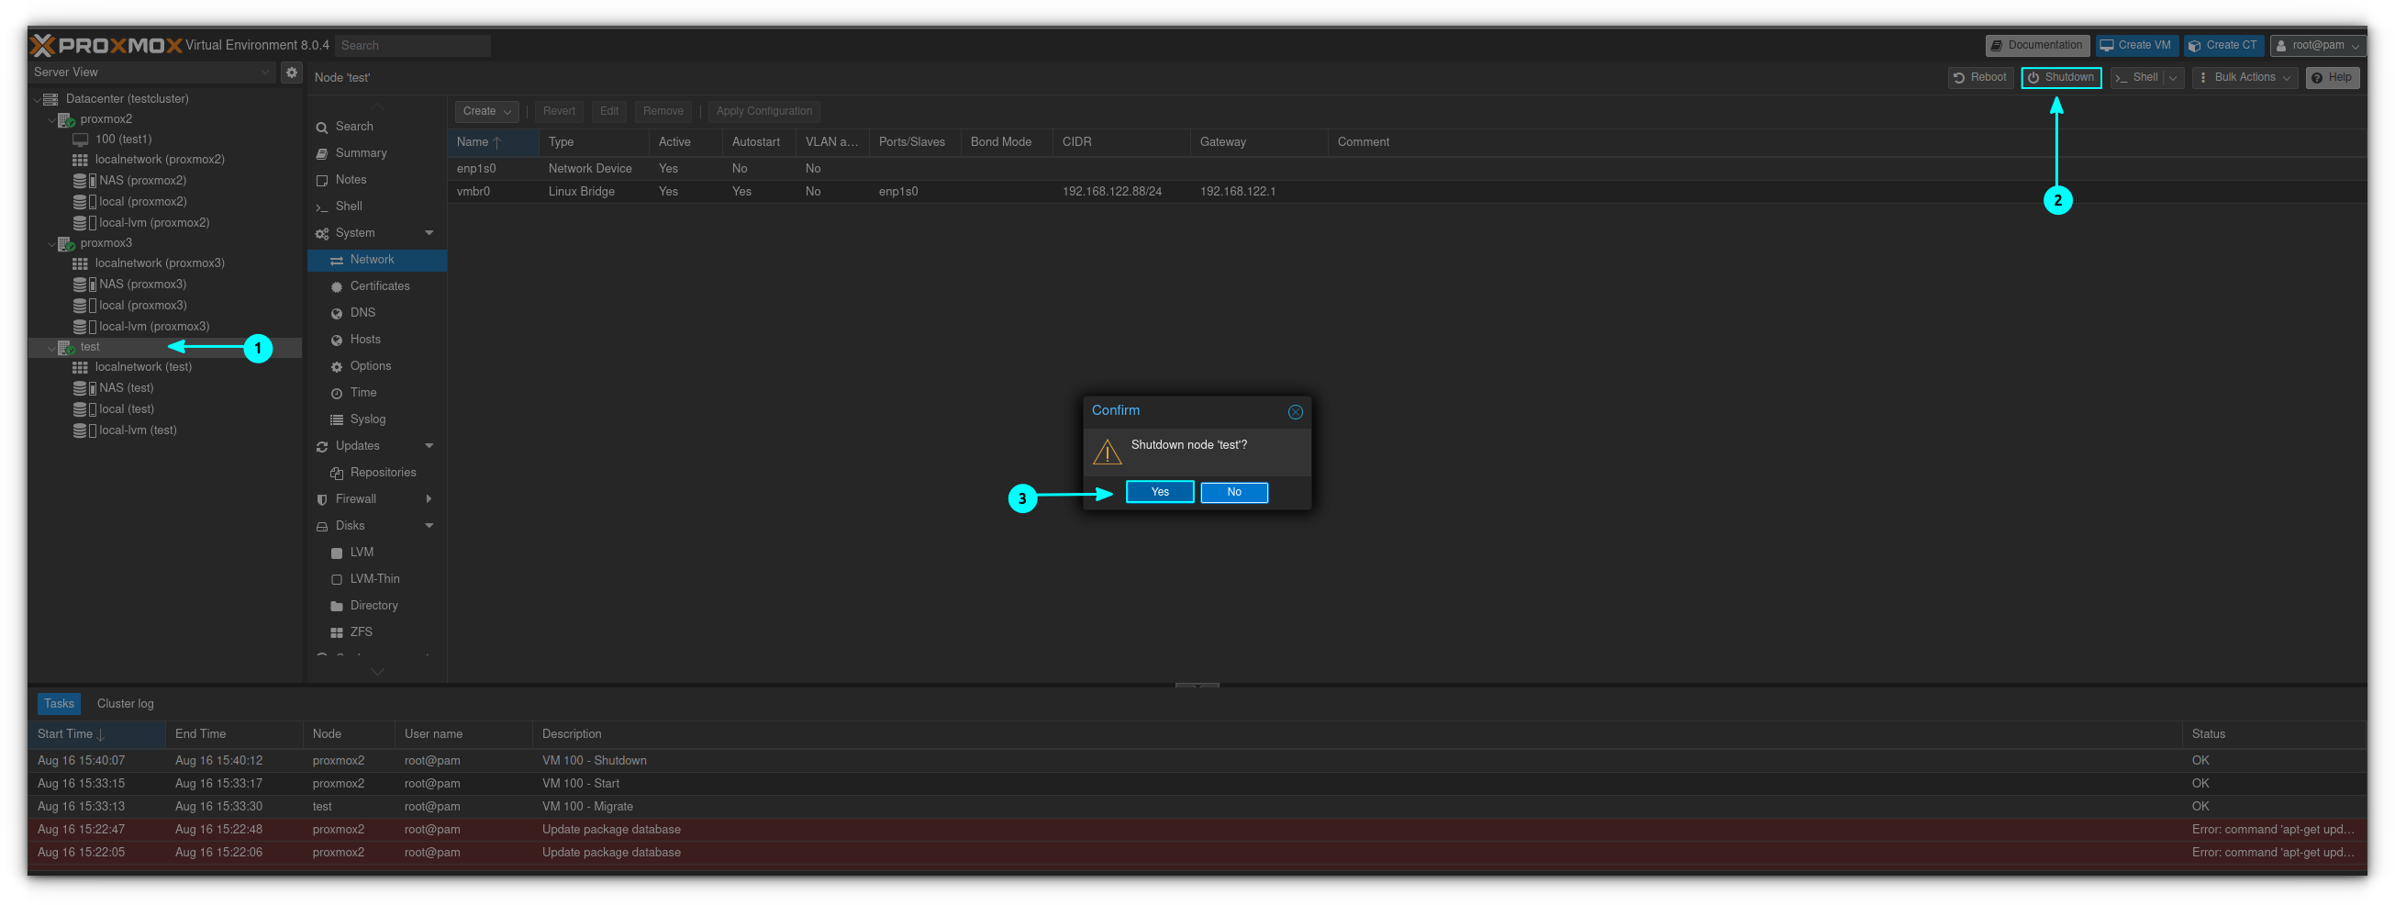The height and width of the screenshot is (905, 2395).
Task: Open NAS (test) storage
Action: tap(126, 388)
